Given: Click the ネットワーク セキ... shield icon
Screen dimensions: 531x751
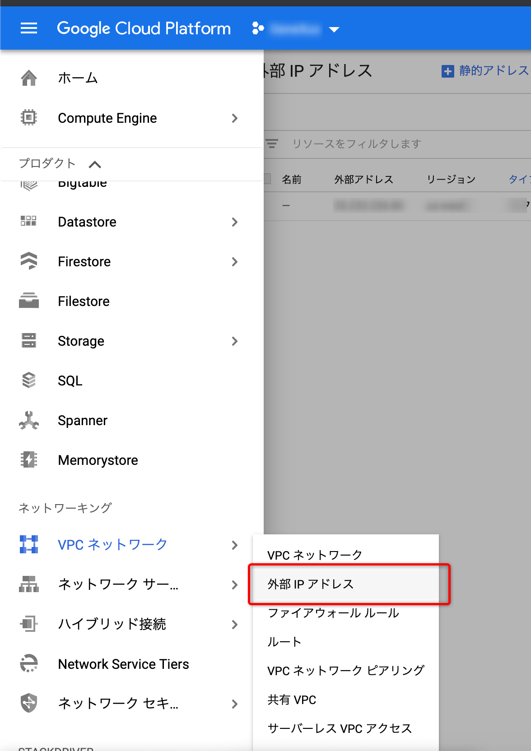Looking at the screenshot, I should [x=29, y=703].
